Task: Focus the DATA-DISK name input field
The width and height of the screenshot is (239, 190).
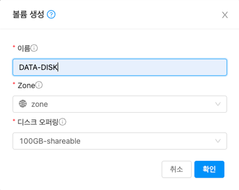Action: tap(120, 67)
